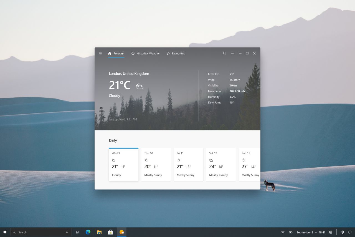355x237 pixels.
Task: Open the Wi-Fi network flyout
Action: pos(283,232)
